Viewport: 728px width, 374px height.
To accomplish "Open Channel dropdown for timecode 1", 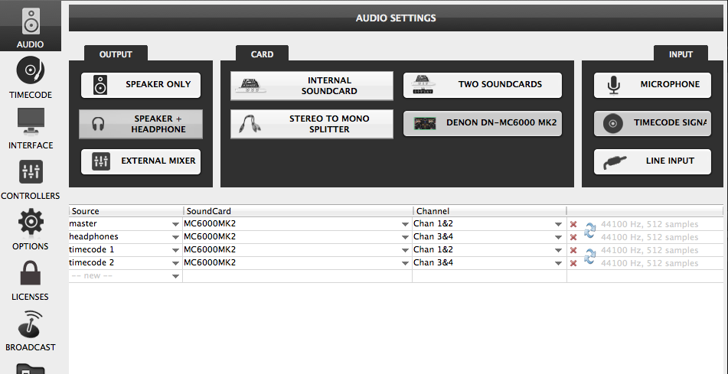I will click(x=559, y=250).
